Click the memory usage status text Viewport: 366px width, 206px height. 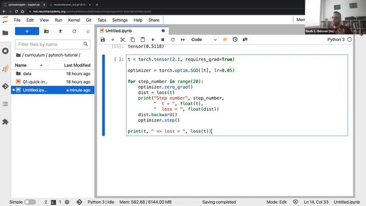[145, 202]
